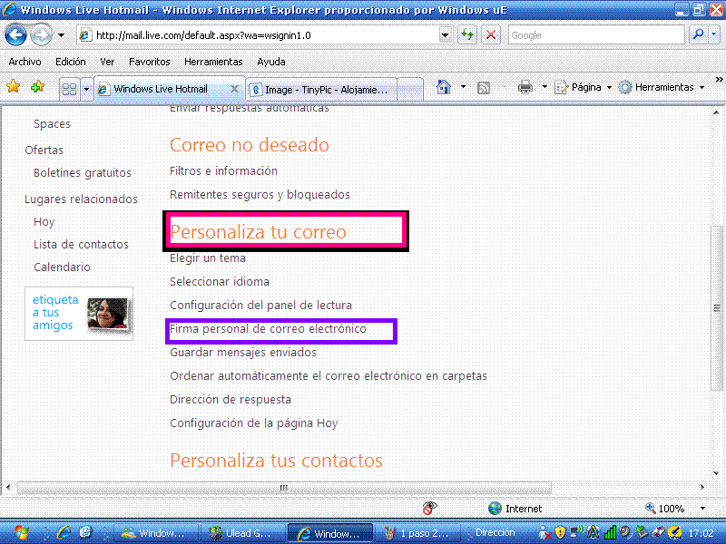Click the Google search box

point(596,35)
